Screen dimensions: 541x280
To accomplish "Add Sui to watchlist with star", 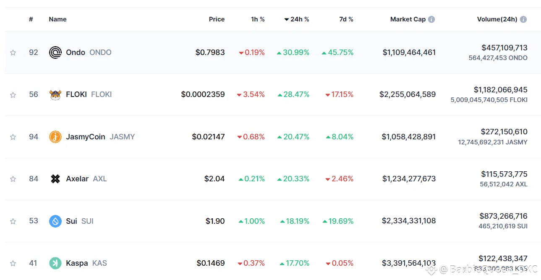I will point(13,221).
